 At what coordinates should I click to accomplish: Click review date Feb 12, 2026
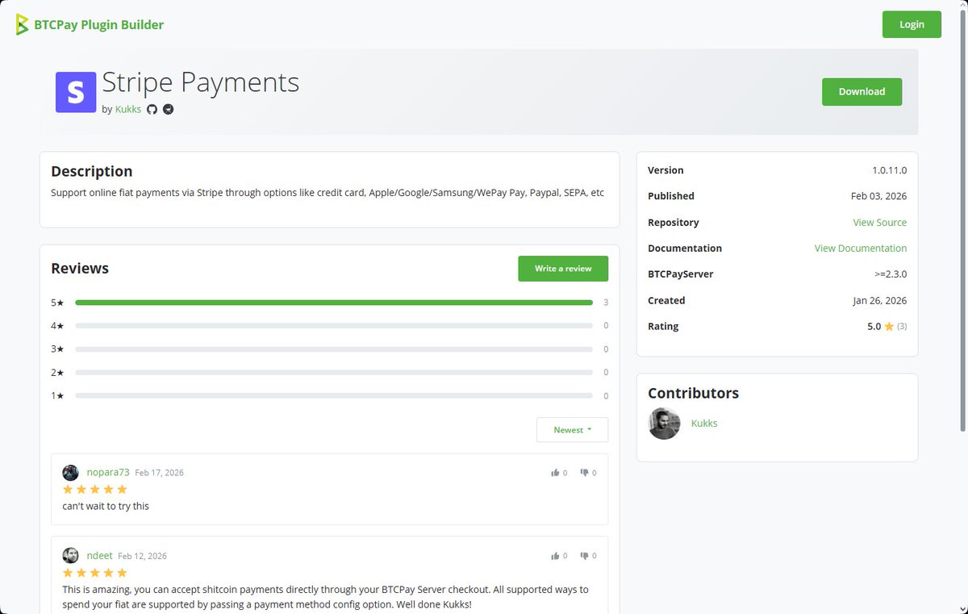142,556
